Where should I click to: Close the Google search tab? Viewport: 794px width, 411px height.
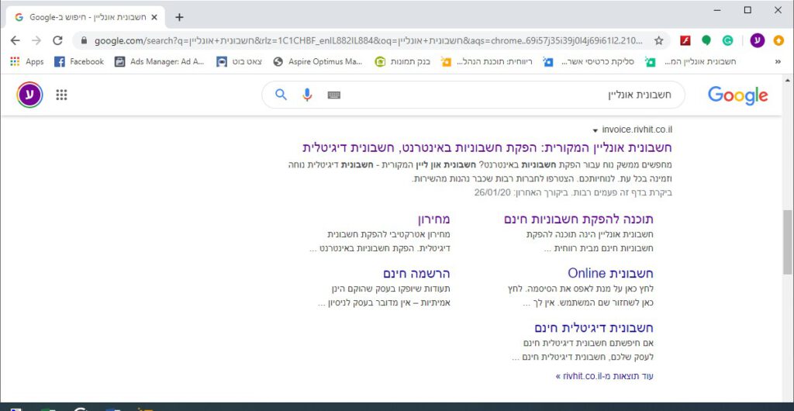tap(154, 17)
